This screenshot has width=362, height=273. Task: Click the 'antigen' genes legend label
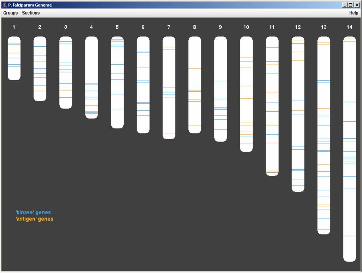(x=35, y=219)
